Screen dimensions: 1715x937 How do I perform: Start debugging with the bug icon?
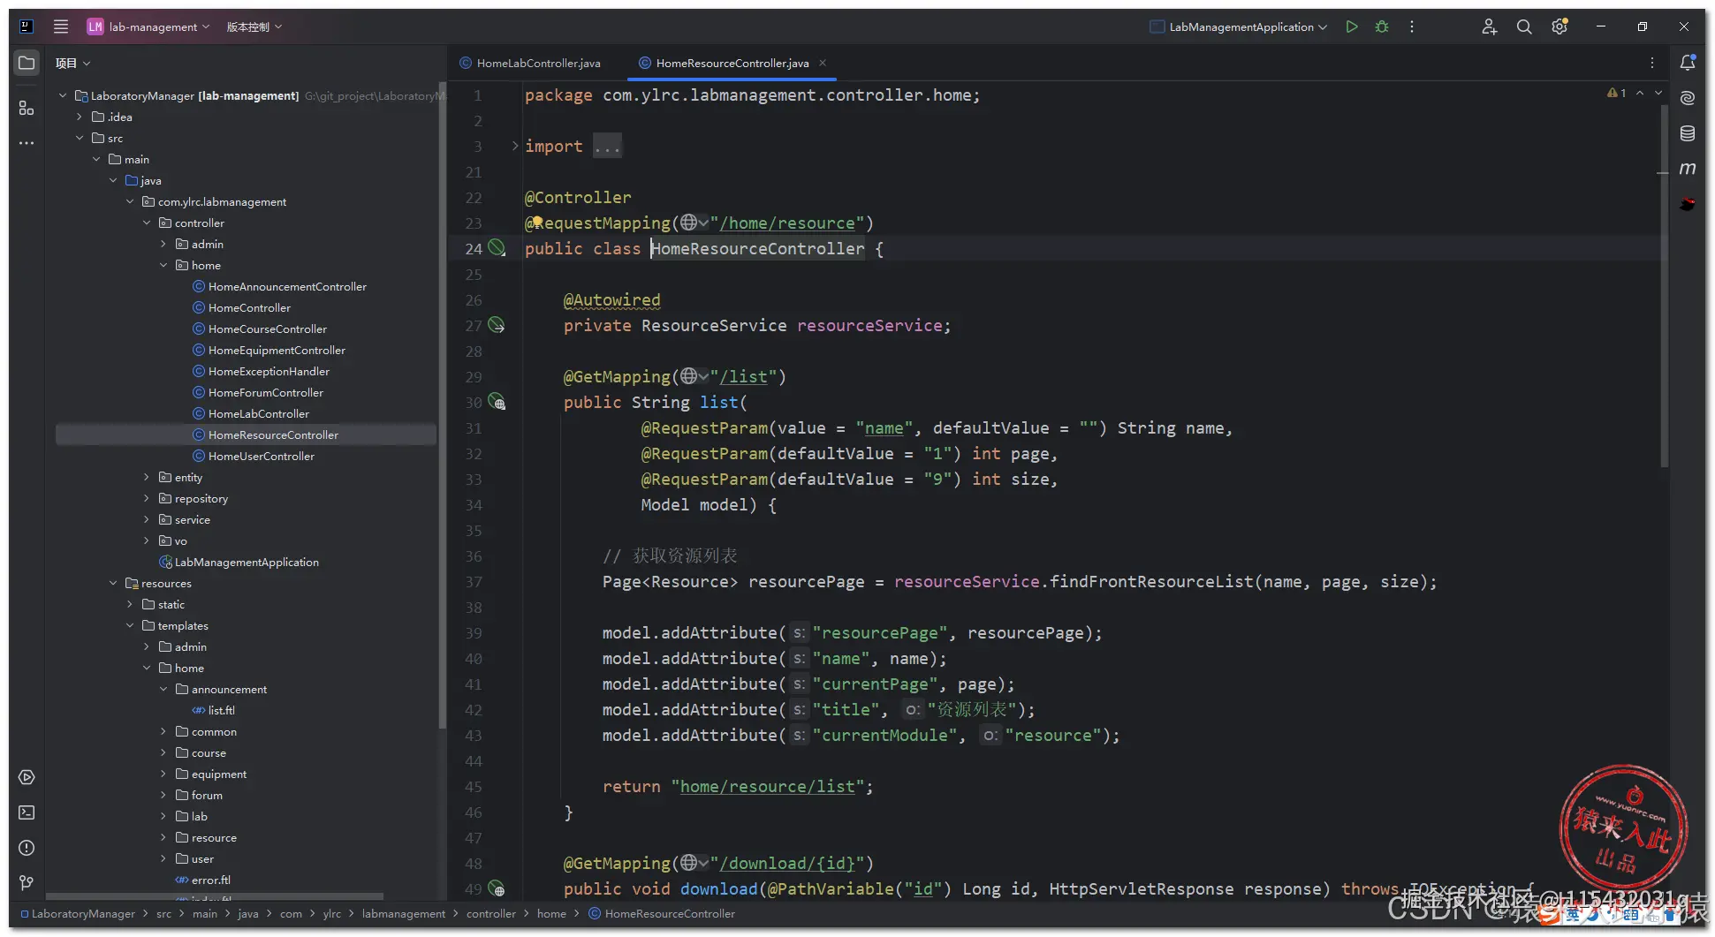click(1382, 26)
